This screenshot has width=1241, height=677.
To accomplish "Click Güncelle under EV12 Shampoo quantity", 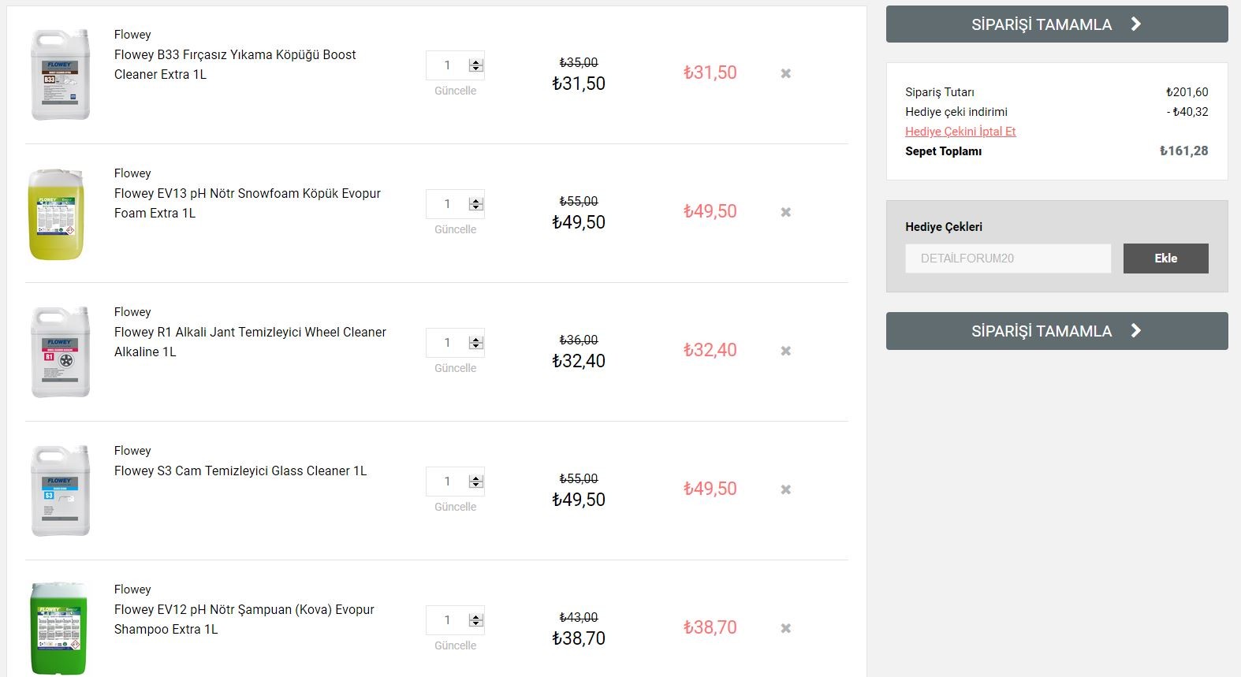I will pos(455,645).
